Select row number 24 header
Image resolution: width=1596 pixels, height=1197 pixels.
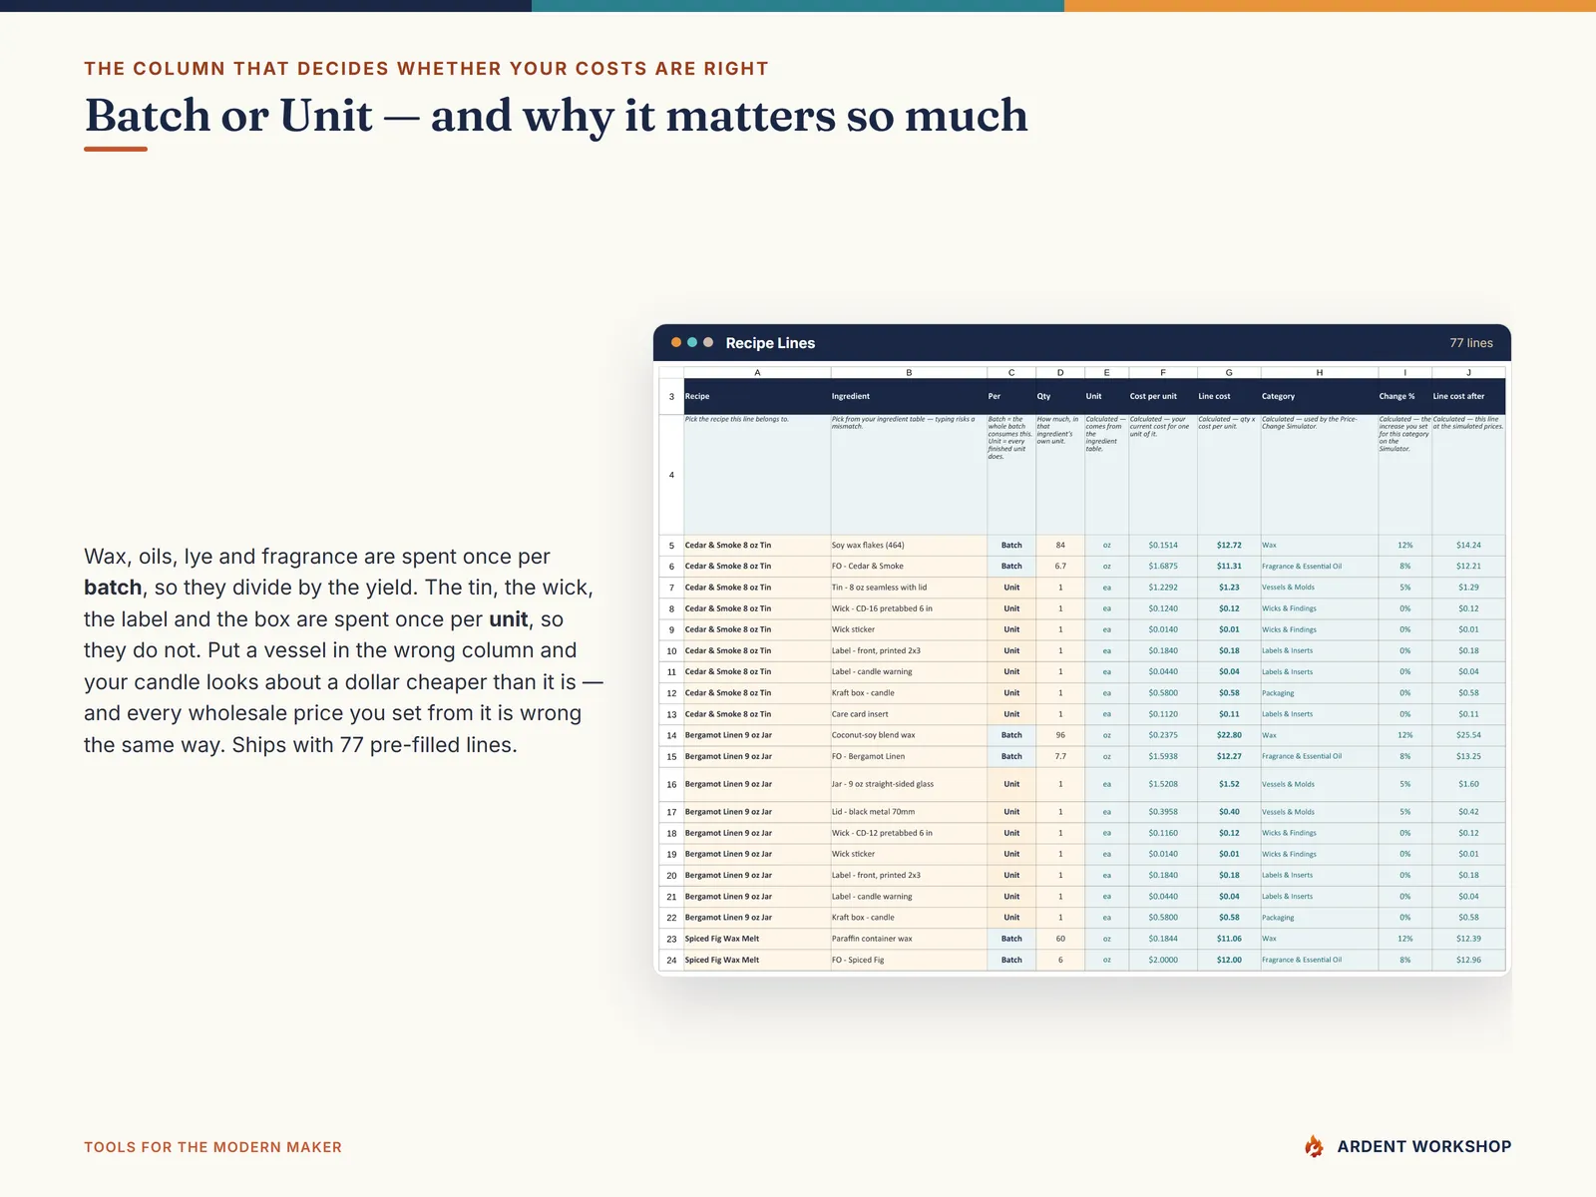click(x=671, y=960)
